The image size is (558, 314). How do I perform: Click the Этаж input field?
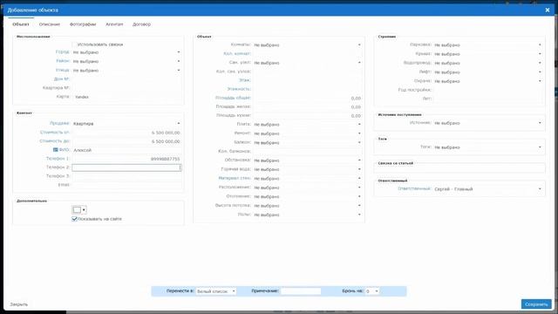(x=308, y=80)
